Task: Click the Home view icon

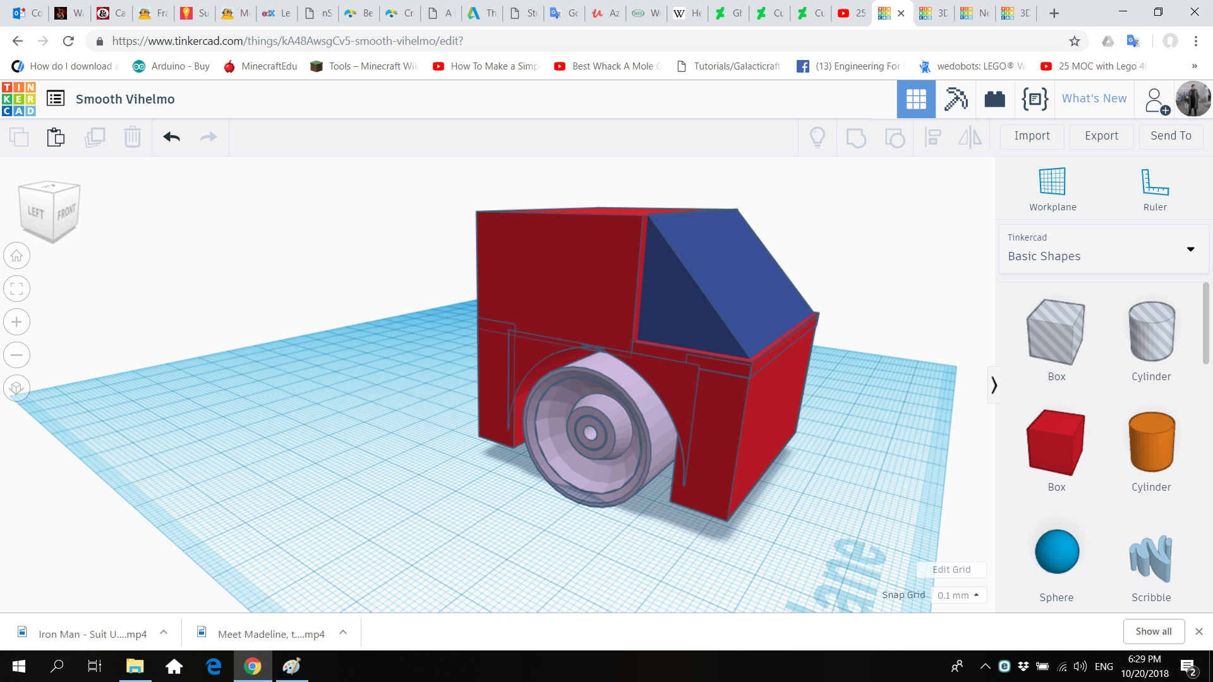Action: point(17,256)
